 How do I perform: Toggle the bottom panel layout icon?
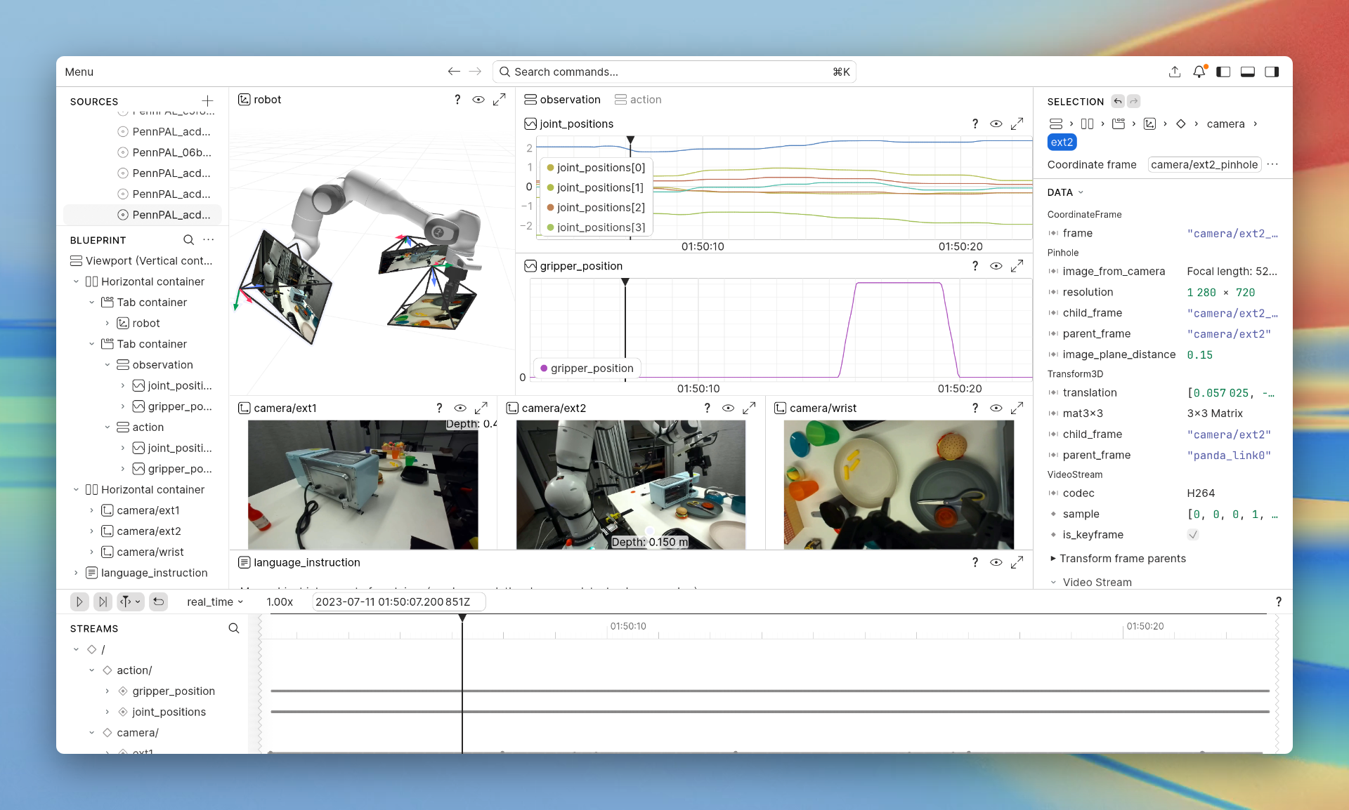click(x=1248, y=72)
